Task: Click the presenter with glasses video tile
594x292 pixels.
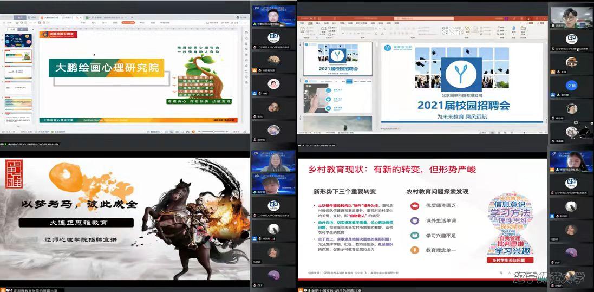Action: point(571,15)
